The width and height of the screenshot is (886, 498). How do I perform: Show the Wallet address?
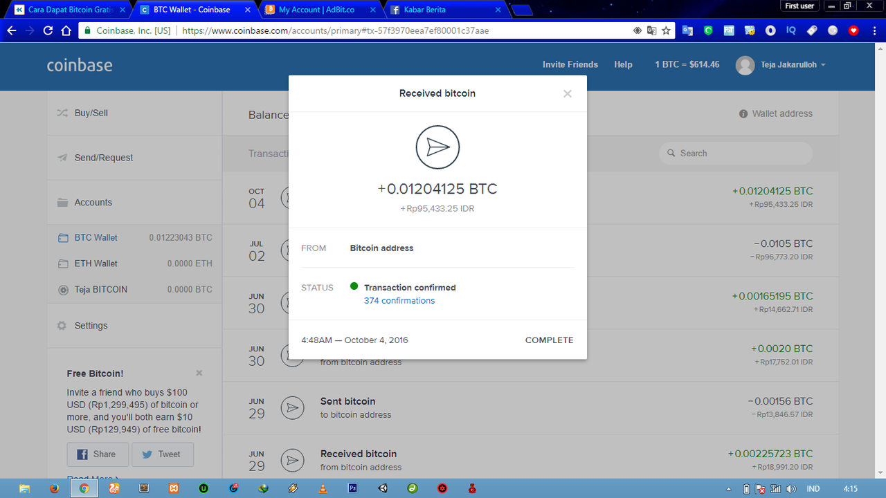(776, 113)
